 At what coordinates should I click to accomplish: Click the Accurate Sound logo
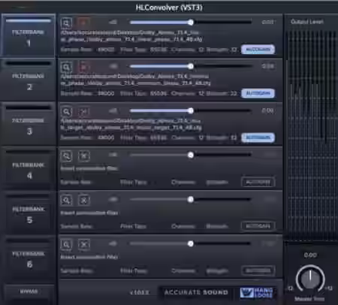[x=196, y=292]
